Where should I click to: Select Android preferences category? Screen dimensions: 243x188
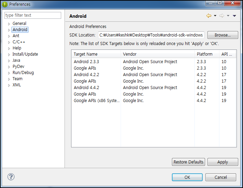20,30
